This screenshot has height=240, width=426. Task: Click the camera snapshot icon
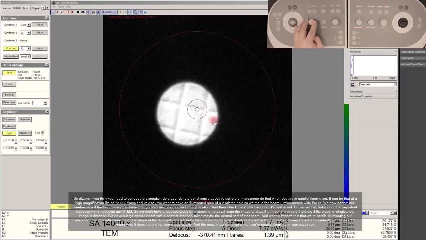pos(83,12)
